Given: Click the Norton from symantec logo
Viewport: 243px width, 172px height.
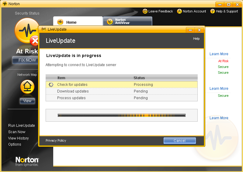Looking at the screenshot, I should coord(27,161).
